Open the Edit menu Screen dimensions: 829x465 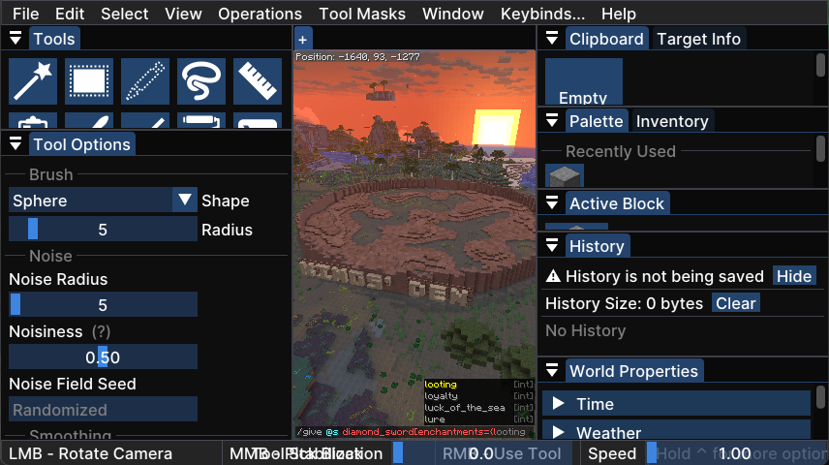(70, 14)
